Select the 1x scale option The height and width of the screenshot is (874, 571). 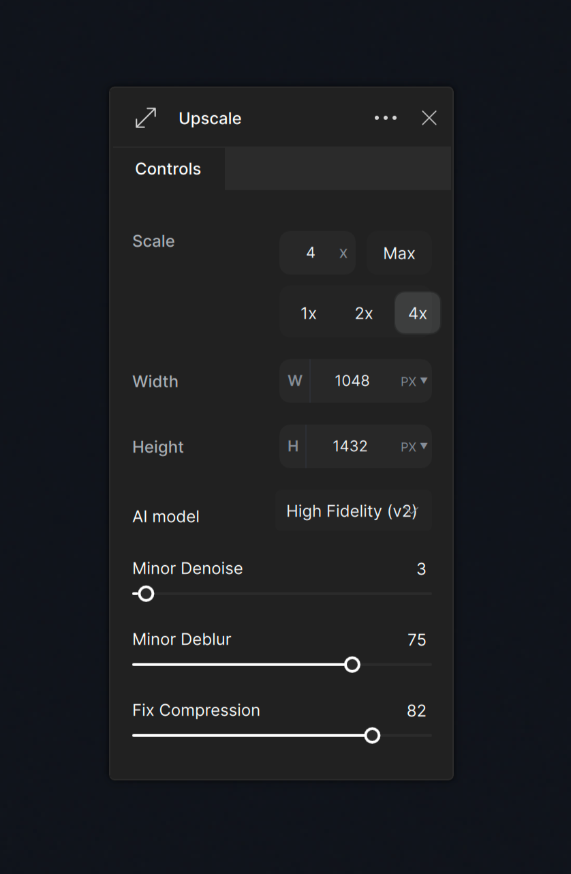[308, 313]
